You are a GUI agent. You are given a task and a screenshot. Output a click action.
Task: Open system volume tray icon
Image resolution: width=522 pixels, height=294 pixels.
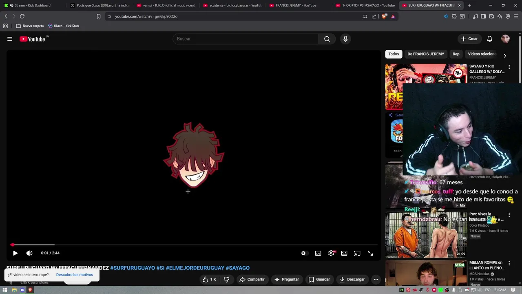[480, 290]
